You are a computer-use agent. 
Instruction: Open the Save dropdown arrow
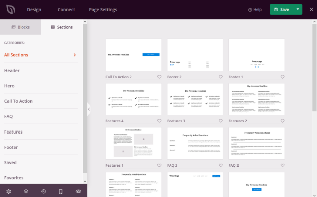pyautogui.click(x=298, y=9)
